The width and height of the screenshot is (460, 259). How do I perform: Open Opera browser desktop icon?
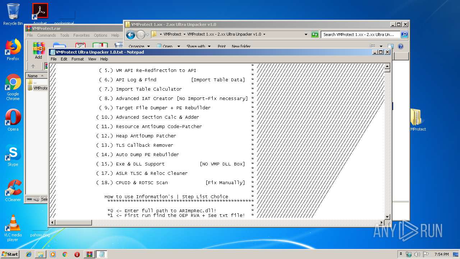point(13,120)
